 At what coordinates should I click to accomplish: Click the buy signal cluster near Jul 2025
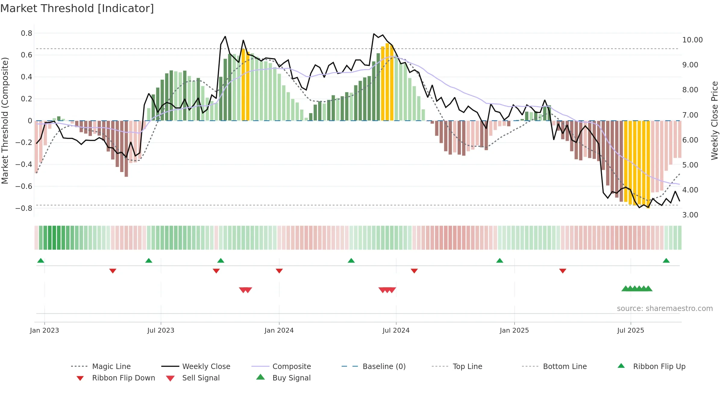coord(637,288)
